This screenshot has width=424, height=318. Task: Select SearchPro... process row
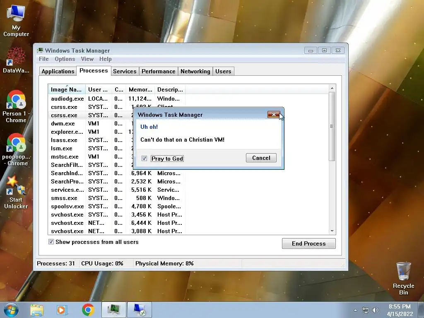[x=116, y=181]
